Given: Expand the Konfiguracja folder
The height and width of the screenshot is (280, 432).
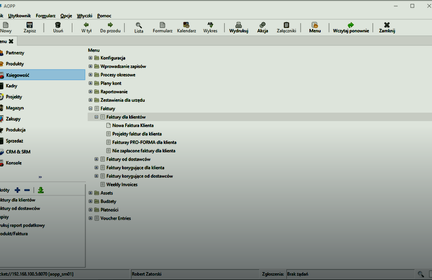Looking at the screenshot, I should coord(91,58).
